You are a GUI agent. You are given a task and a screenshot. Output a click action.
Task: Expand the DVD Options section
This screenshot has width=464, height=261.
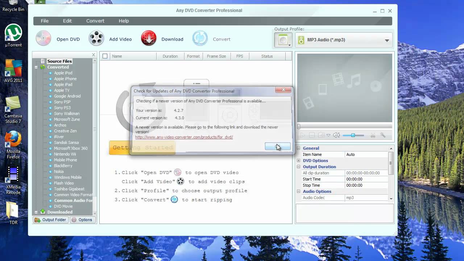[x=299, y=161]
